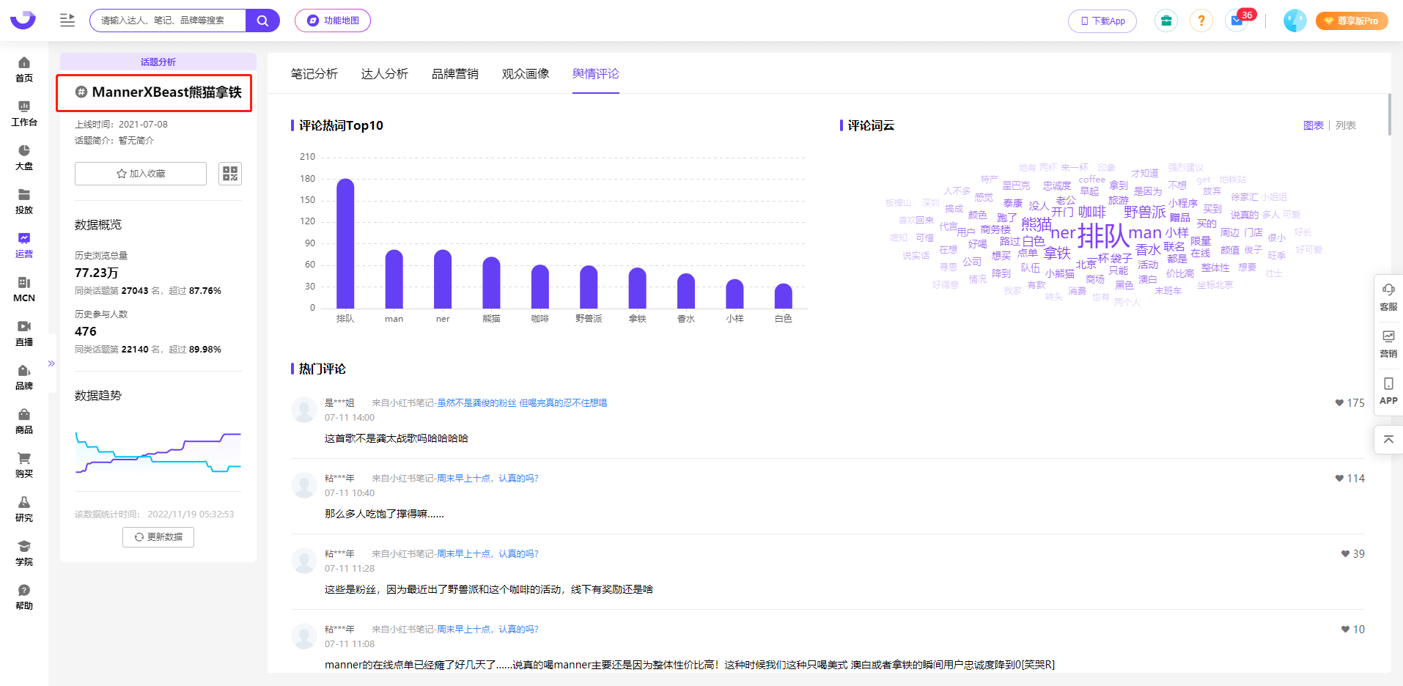Open note link 虽然不是龚俊的粉丝
Image resolution: width=1403 pixels, height=686 pixels.
522,402
